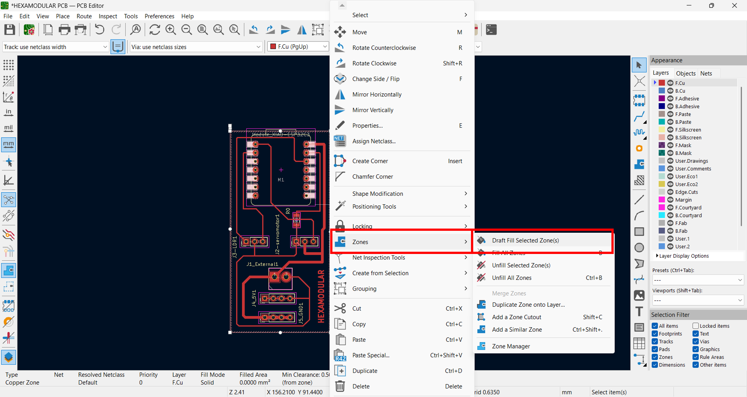747x397 pixels.
Task: Open the Presets dropdown
Action: (x=697, y=280)
